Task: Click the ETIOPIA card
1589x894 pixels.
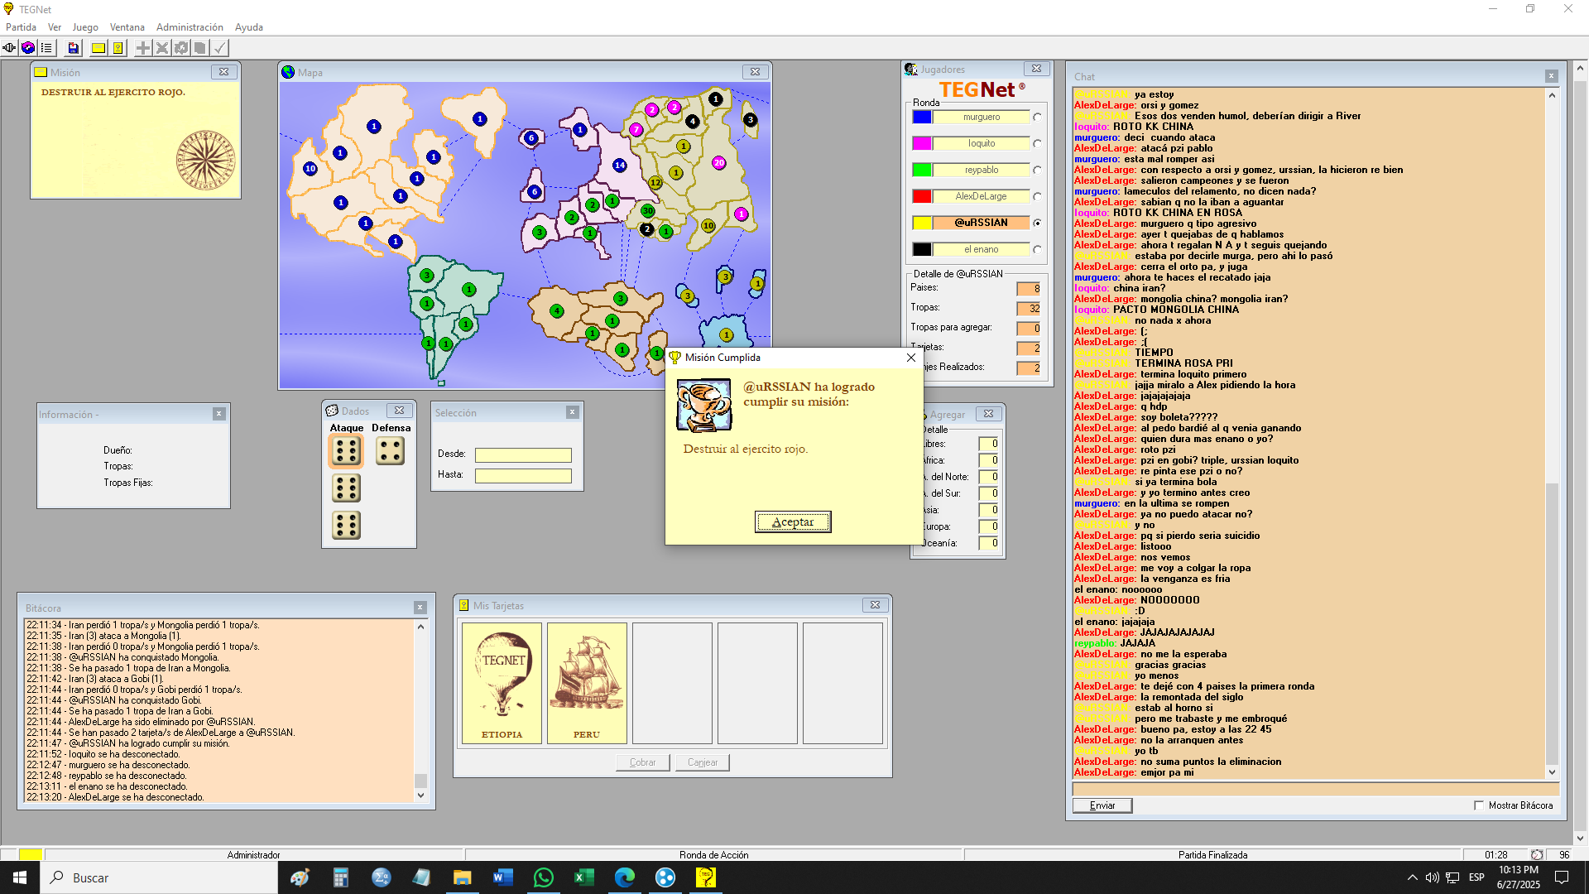Action: click(502, 684)
